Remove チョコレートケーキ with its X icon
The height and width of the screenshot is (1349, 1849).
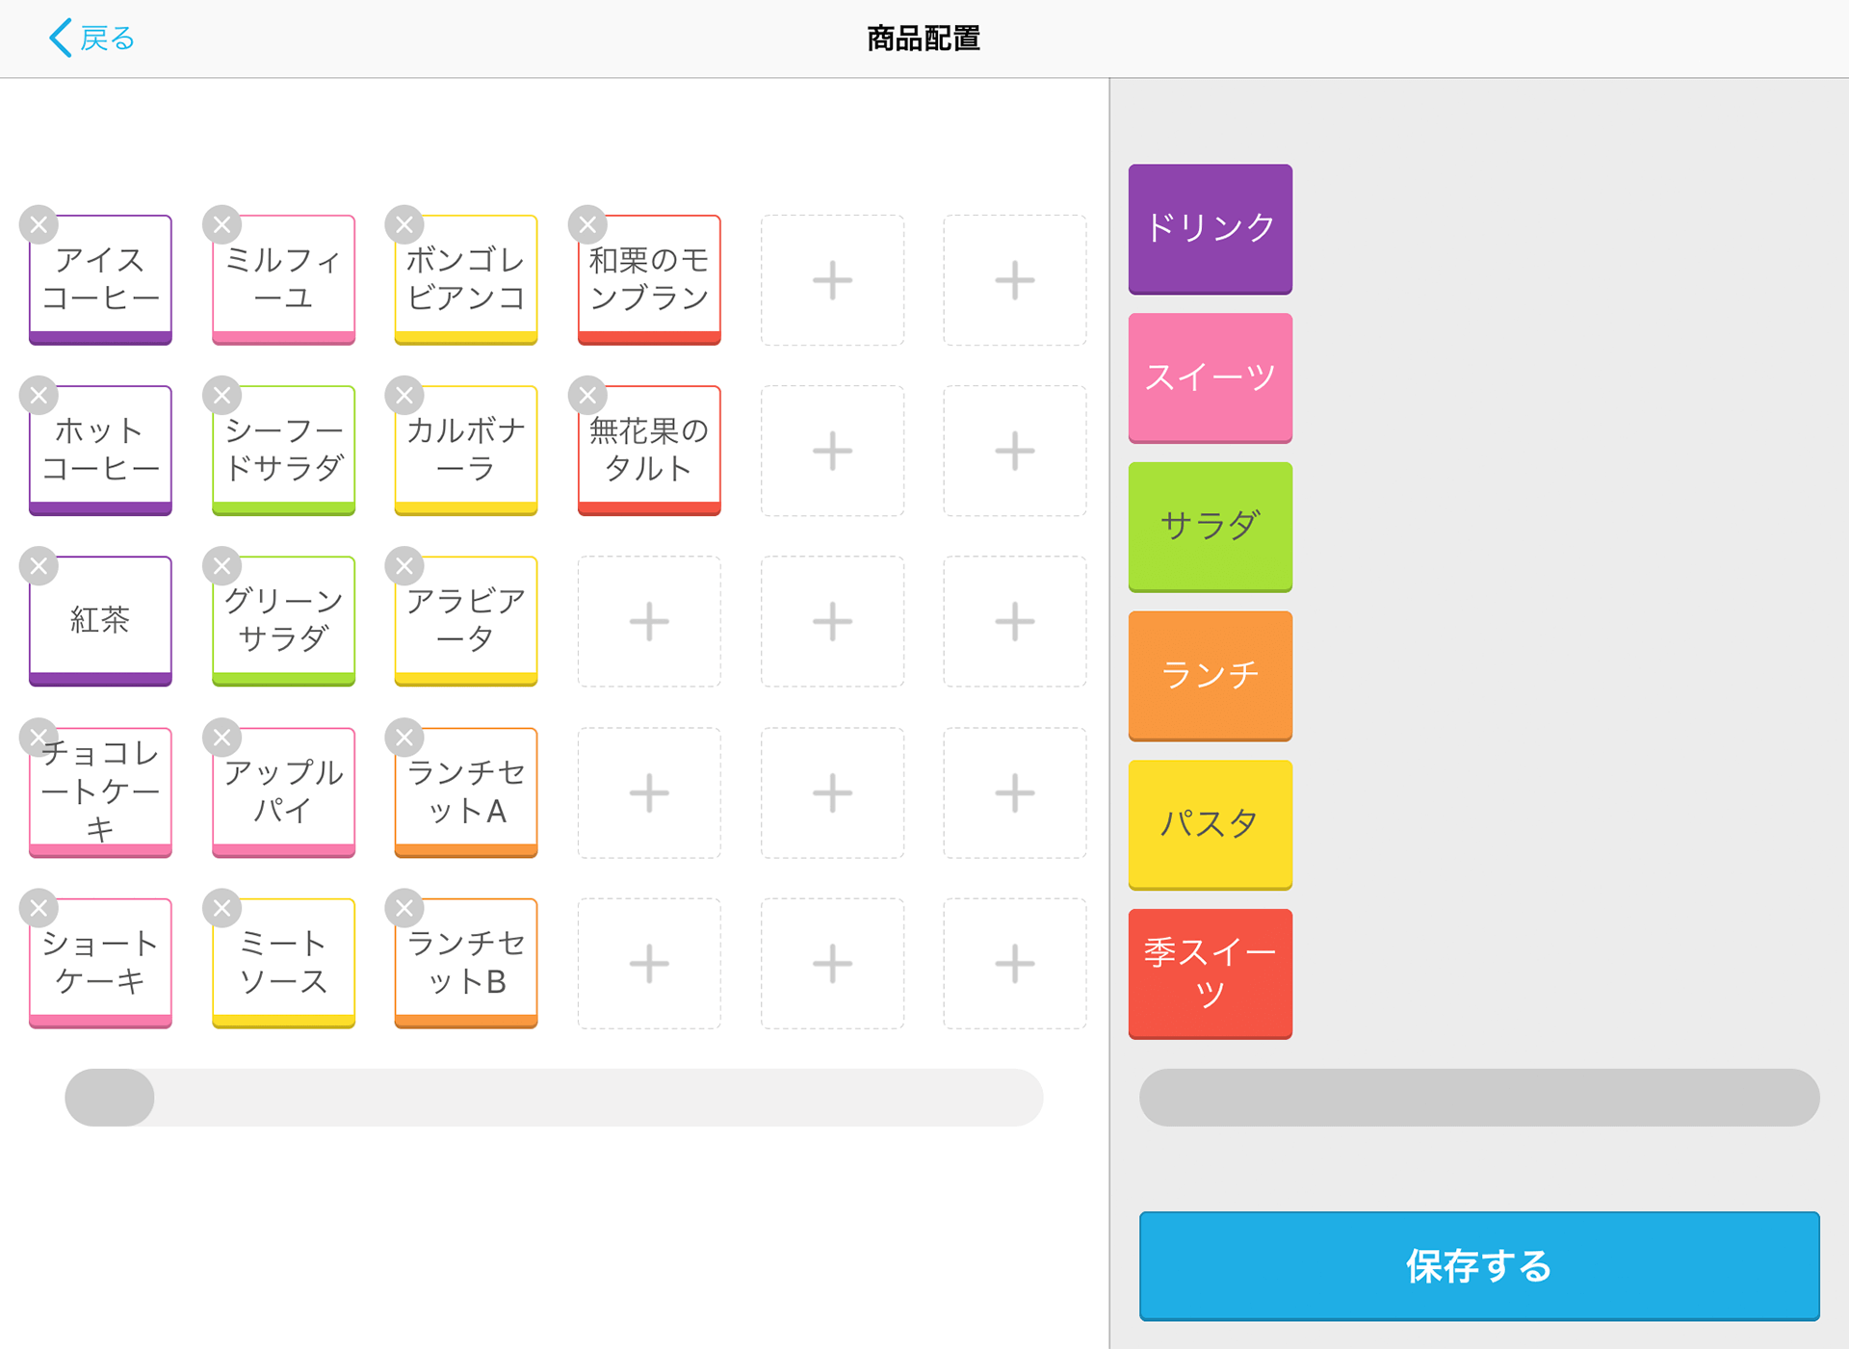(x=39, y=738)
